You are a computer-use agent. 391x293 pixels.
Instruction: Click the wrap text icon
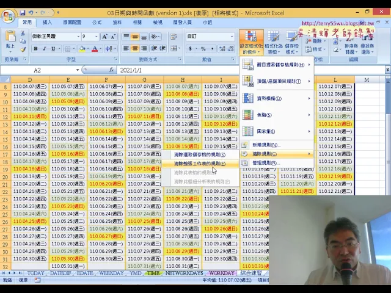tap(174, 37)
